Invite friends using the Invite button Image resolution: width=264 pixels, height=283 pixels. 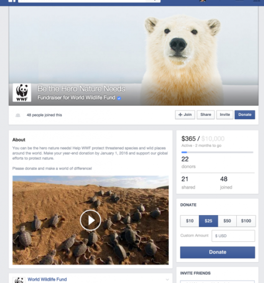pos(225,115)
